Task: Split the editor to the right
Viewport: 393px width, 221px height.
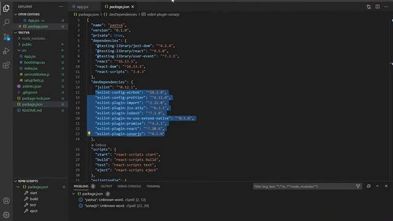Action: [x=378, y=7]
